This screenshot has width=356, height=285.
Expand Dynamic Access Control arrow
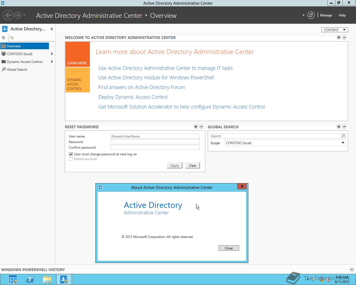(52, 62)
